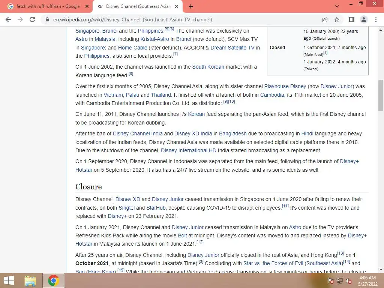Expand the tab search dropdown arrow
The width and height of the screenshot is (384, 288).
(x=337, y=6)
